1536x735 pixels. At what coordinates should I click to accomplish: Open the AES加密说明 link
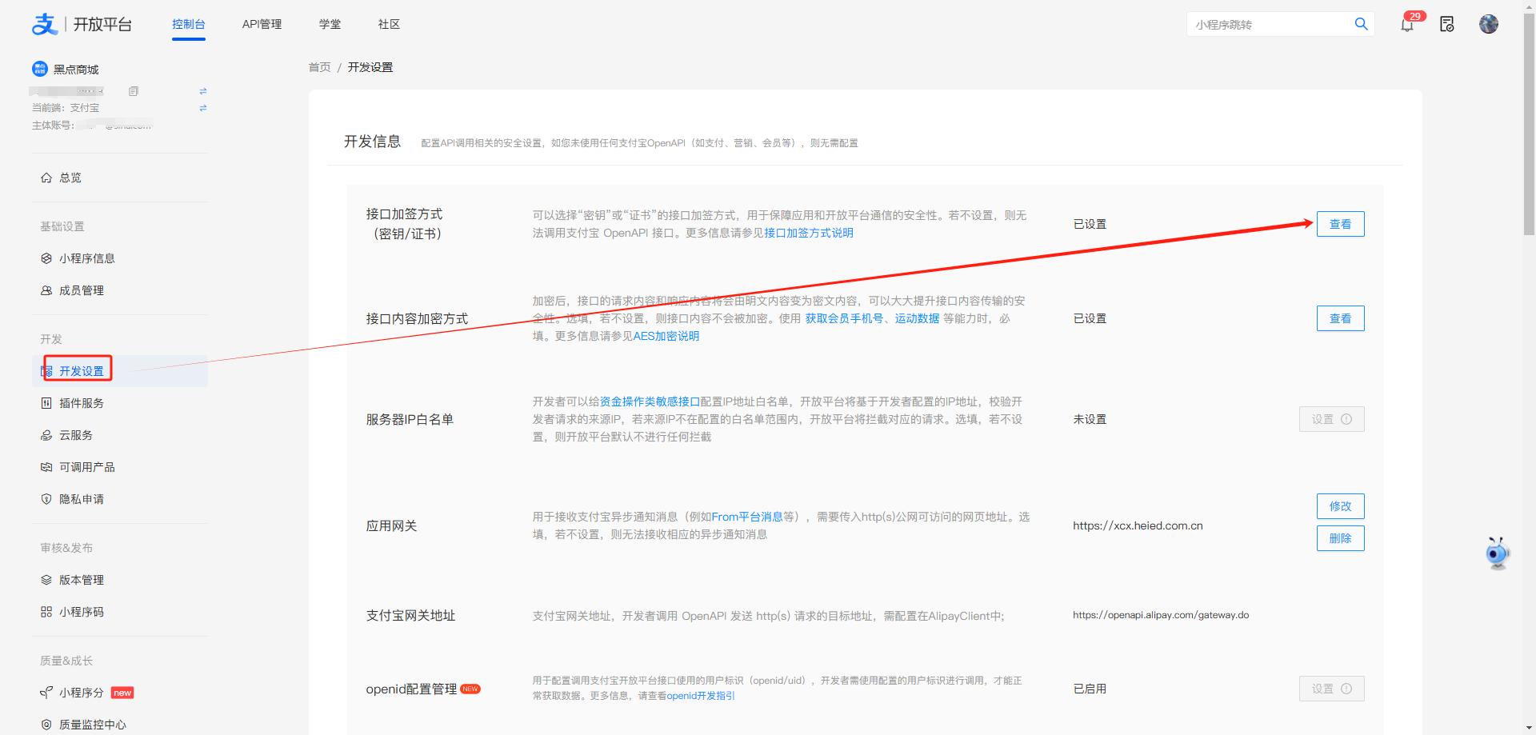(666, 336)
